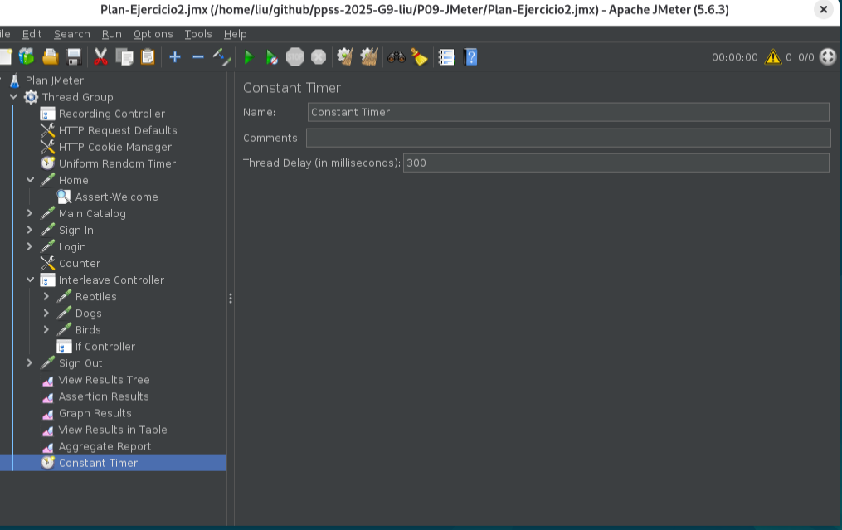The image size is (842, 530).
Task: Click the panel divider handle dots
Action: point(231,298)
